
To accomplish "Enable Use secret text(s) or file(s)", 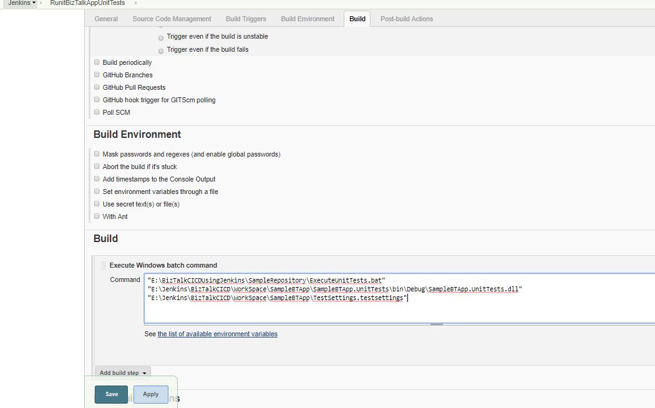I will pos(97,204).
